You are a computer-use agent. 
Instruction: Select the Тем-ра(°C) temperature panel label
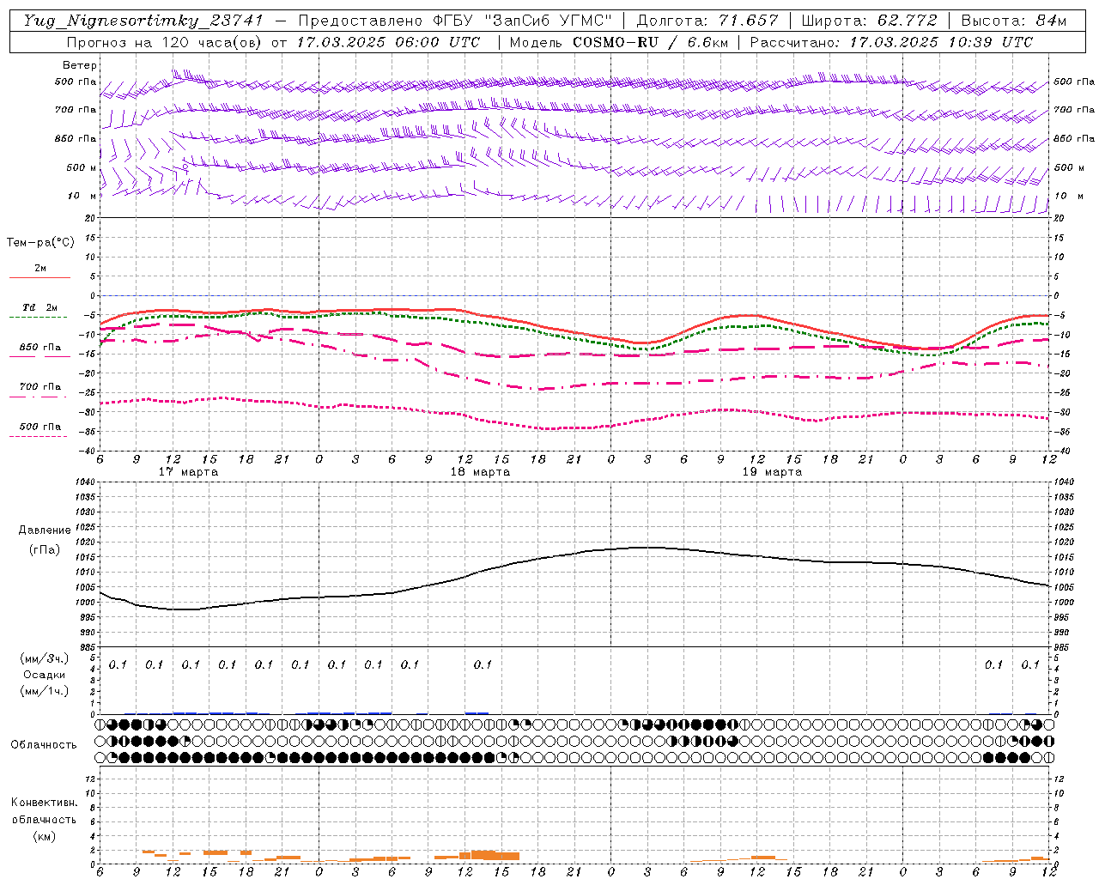40,243
